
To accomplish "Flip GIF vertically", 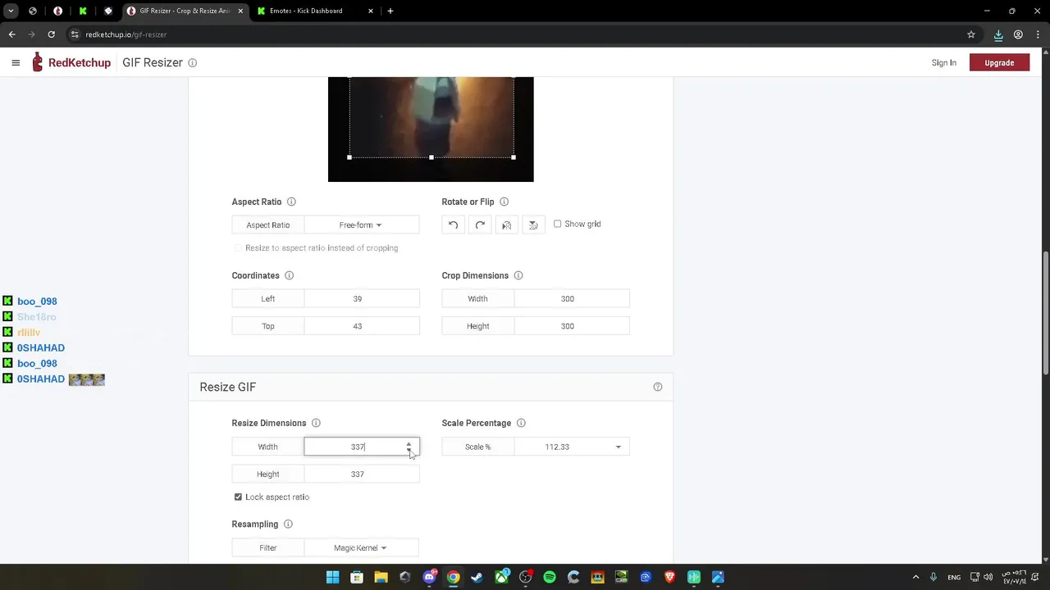I will point(533,225).
